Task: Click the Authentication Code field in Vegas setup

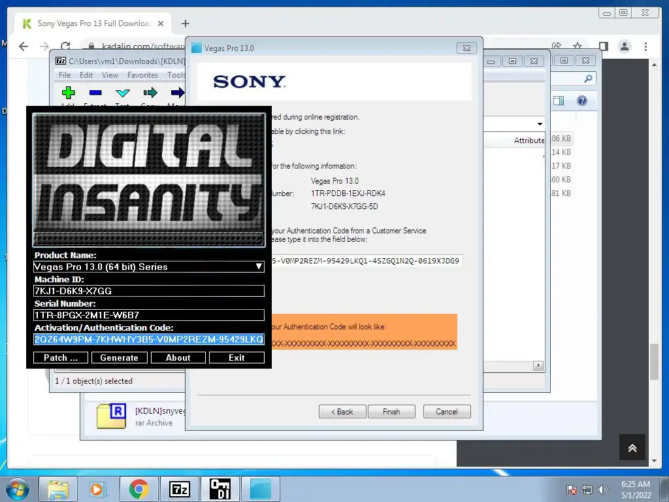Action: click(367, 261)
